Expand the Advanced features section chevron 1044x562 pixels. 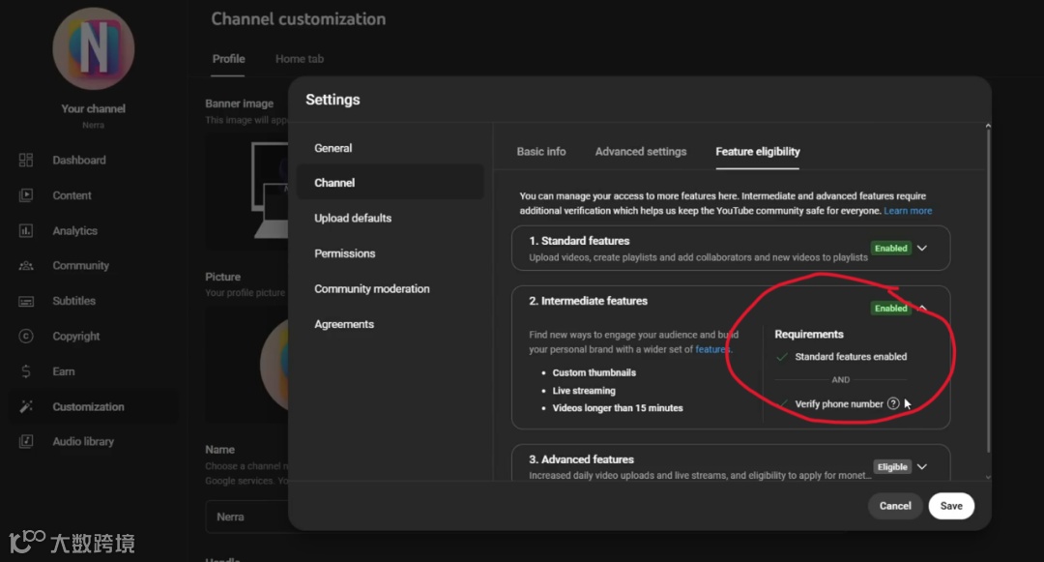922,467
